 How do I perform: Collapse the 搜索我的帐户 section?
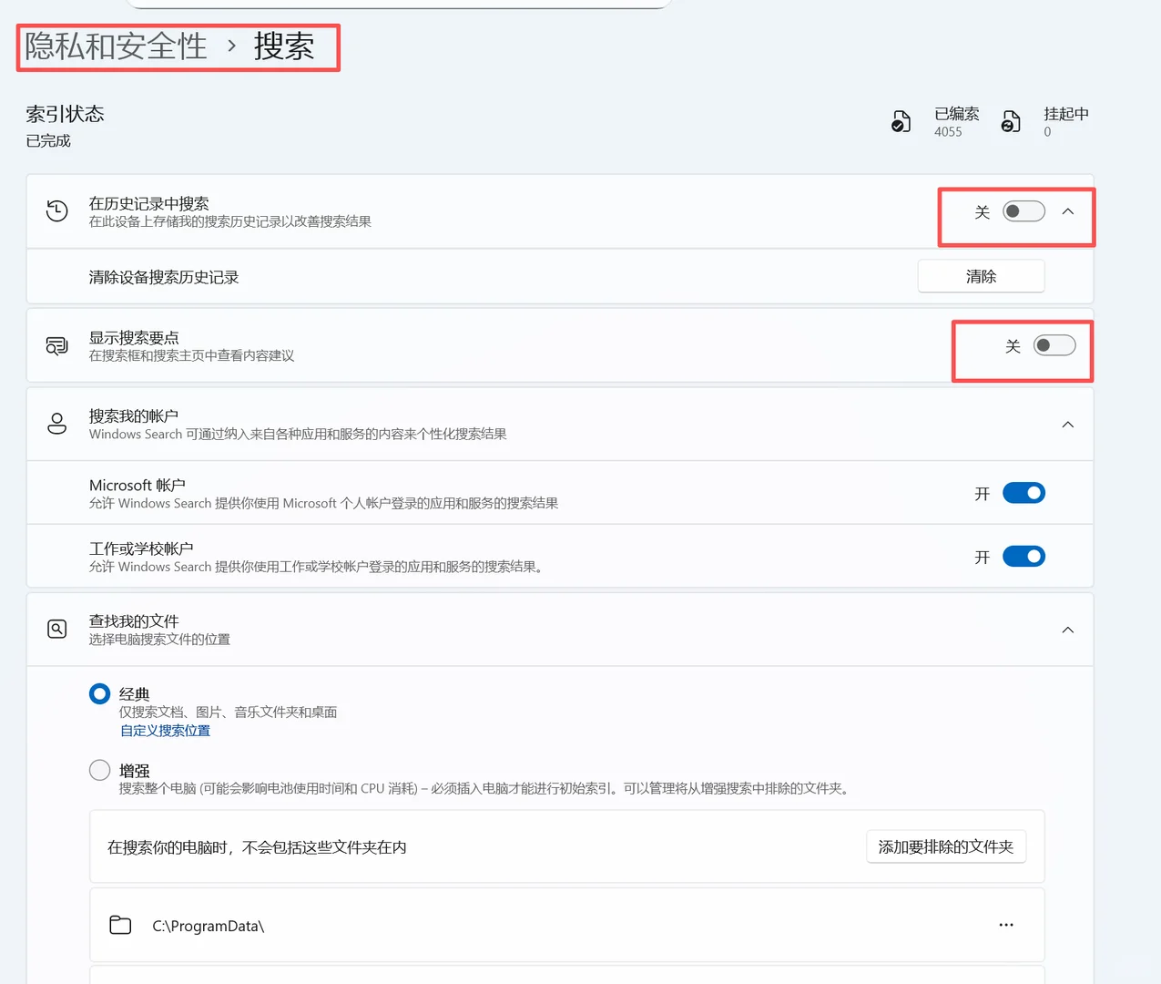[x=1067, y=424]
